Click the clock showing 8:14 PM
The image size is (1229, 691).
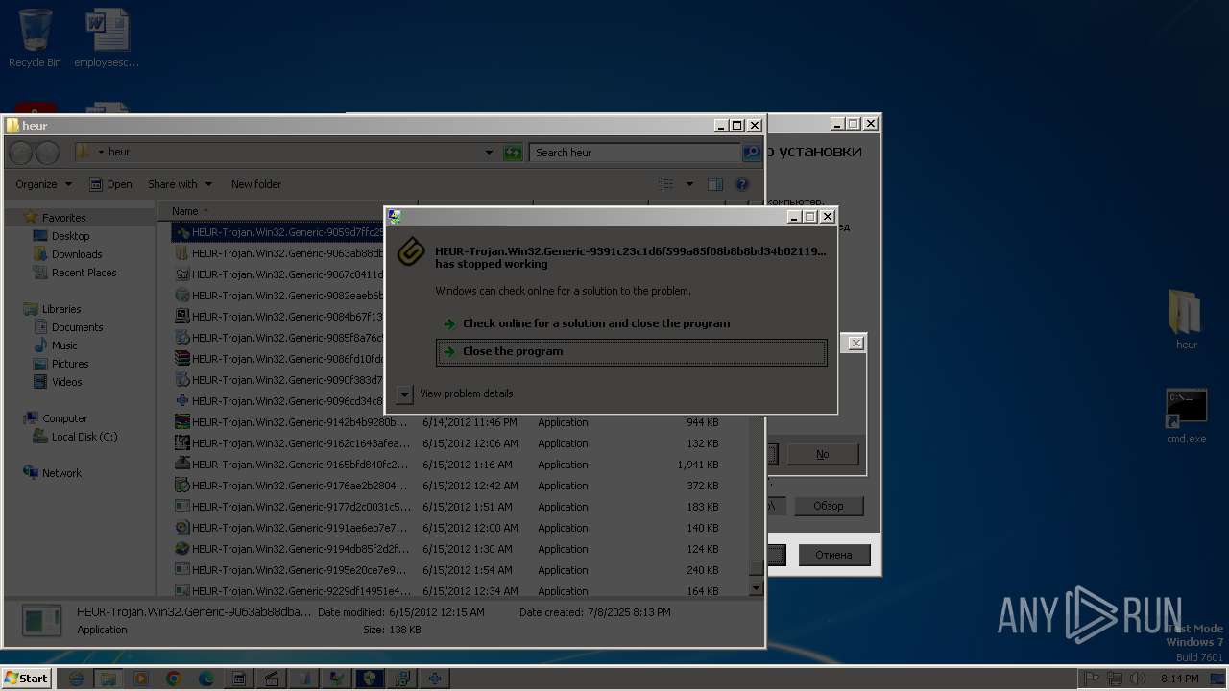pos(1179,679)
